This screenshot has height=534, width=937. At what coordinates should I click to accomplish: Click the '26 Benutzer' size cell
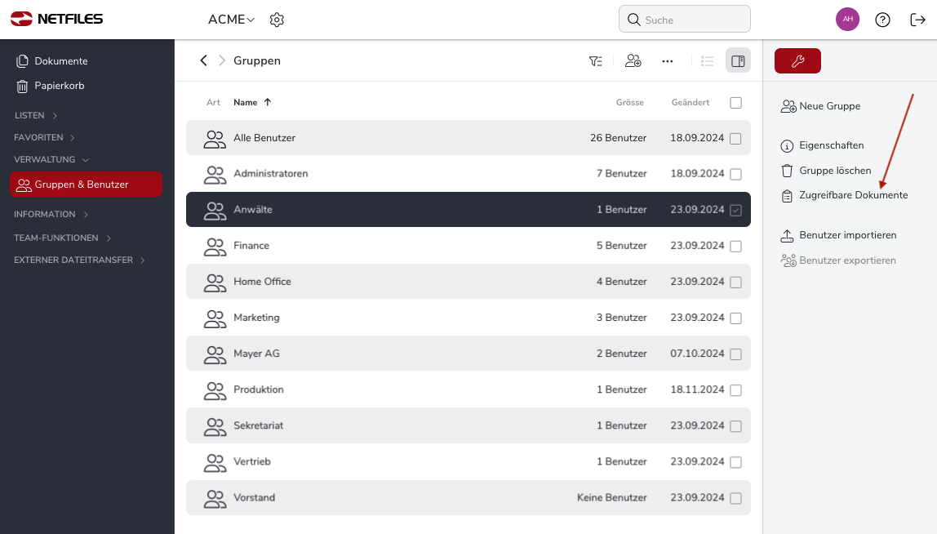click(619, 137)
